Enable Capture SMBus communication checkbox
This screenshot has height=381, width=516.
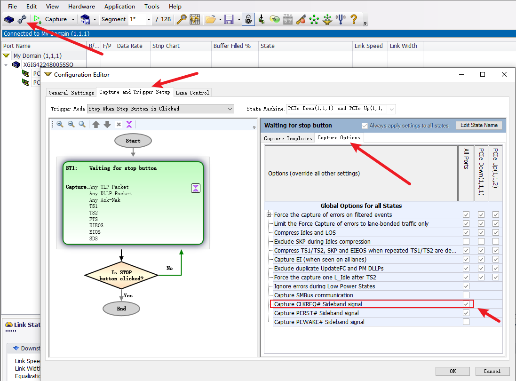pos(466,295)
